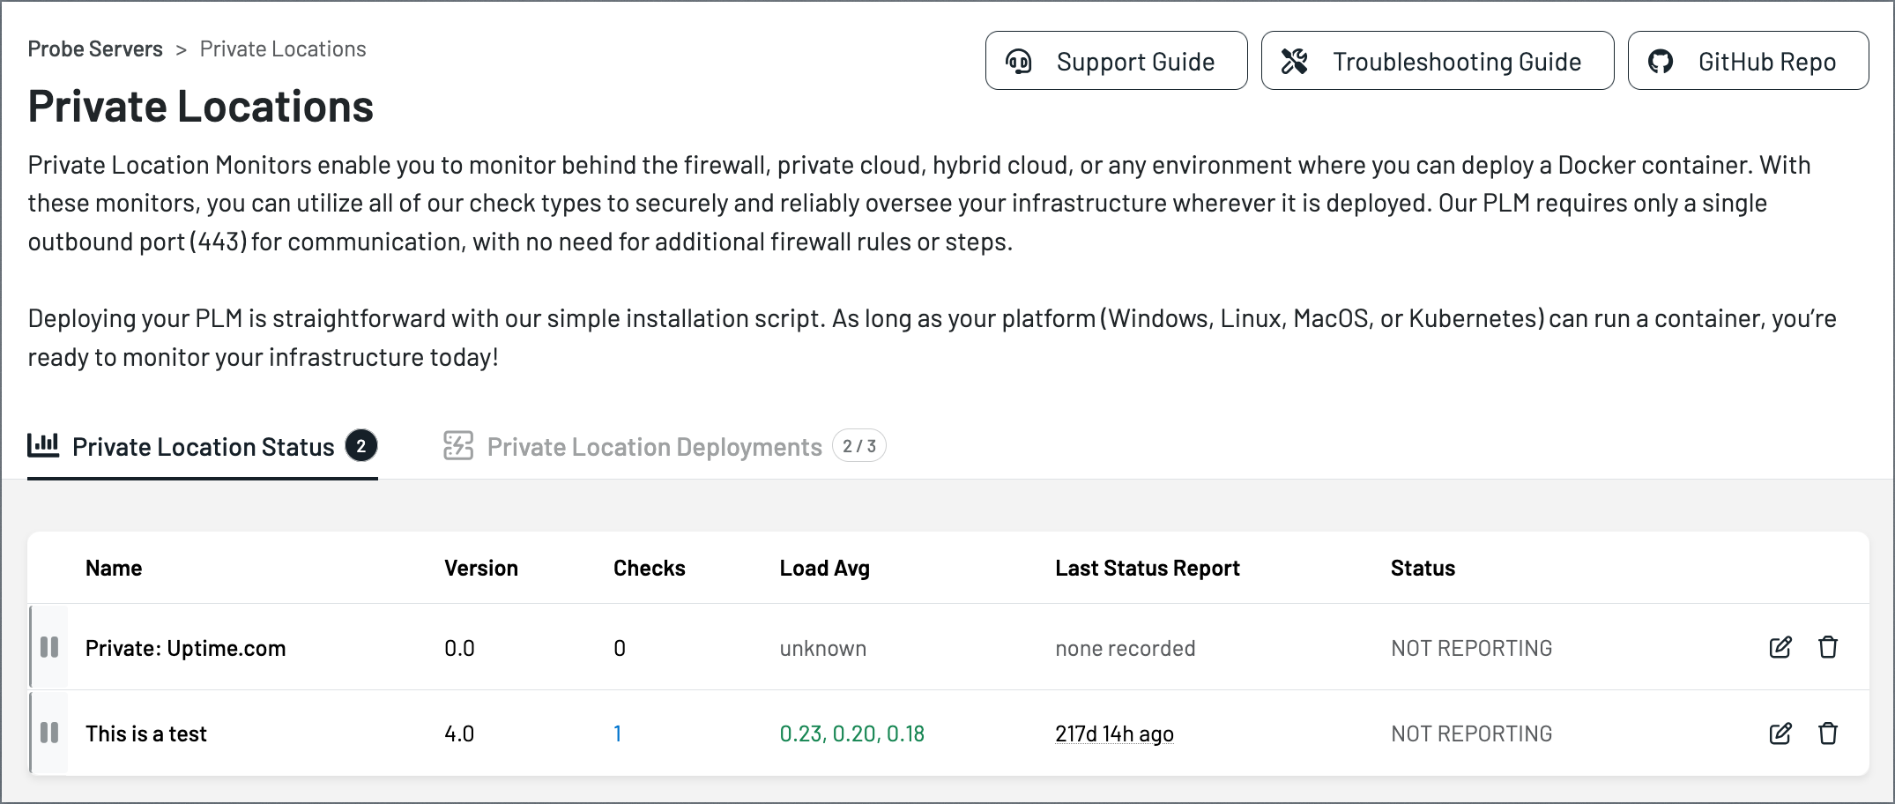Edit the This is a test location

click(x=1780, y=733)
